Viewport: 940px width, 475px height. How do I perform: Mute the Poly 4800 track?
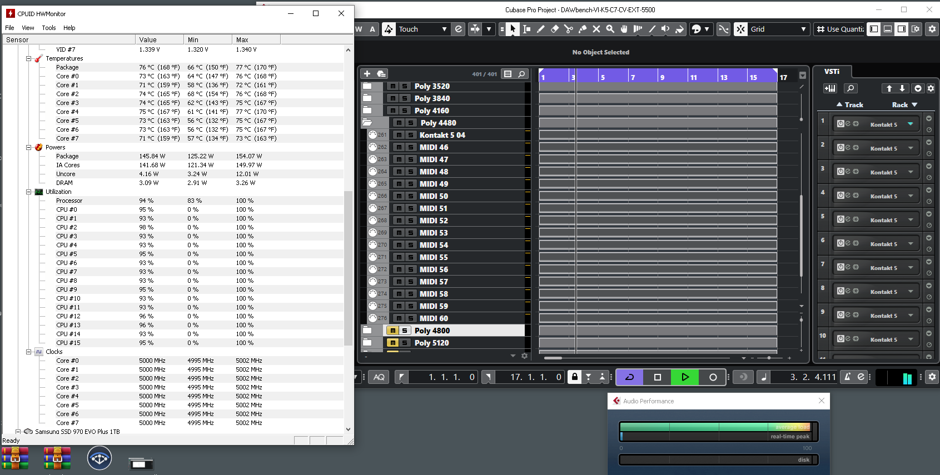point(392,331)
